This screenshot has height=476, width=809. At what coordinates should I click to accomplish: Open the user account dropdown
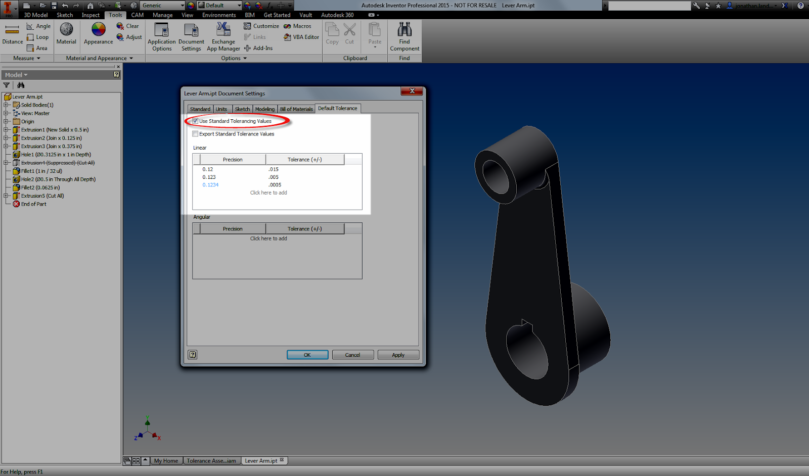[752, 6]
